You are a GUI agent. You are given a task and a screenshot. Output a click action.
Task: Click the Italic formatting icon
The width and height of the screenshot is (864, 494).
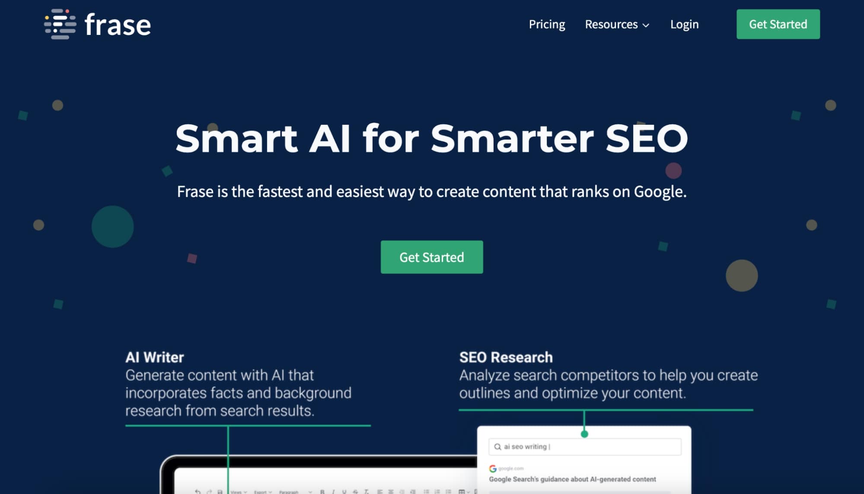(x=333, y=491)
